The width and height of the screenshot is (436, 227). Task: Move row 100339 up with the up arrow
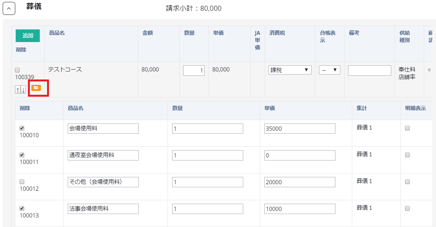click(18, 90)
